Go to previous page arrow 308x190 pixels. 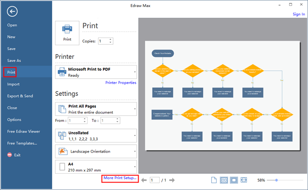pos(144,180)
